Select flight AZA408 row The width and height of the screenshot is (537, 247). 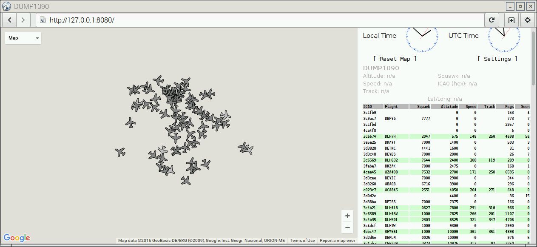[x=446, y=172]
